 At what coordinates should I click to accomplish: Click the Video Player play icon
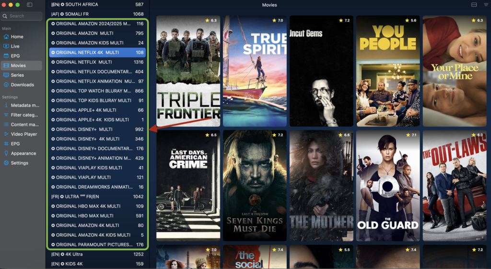pos(6,134)
